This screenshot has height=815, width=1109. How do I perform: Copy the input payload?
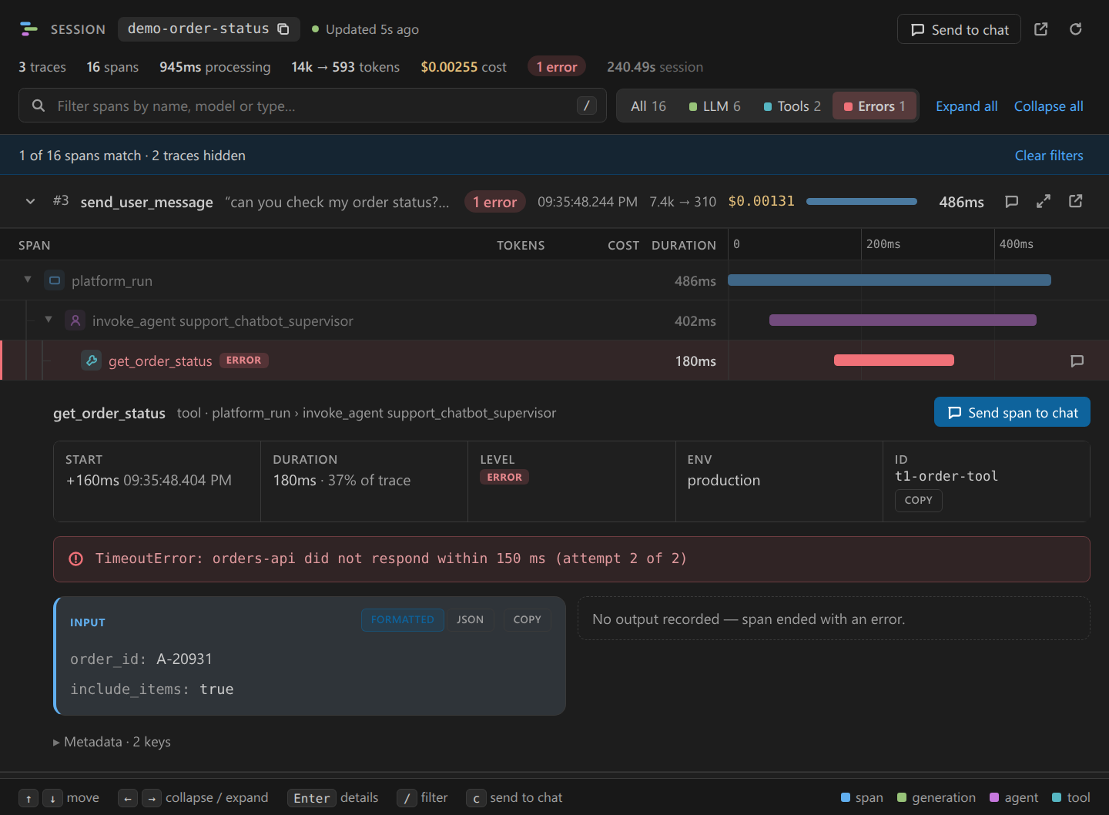[x=528, y=620]
